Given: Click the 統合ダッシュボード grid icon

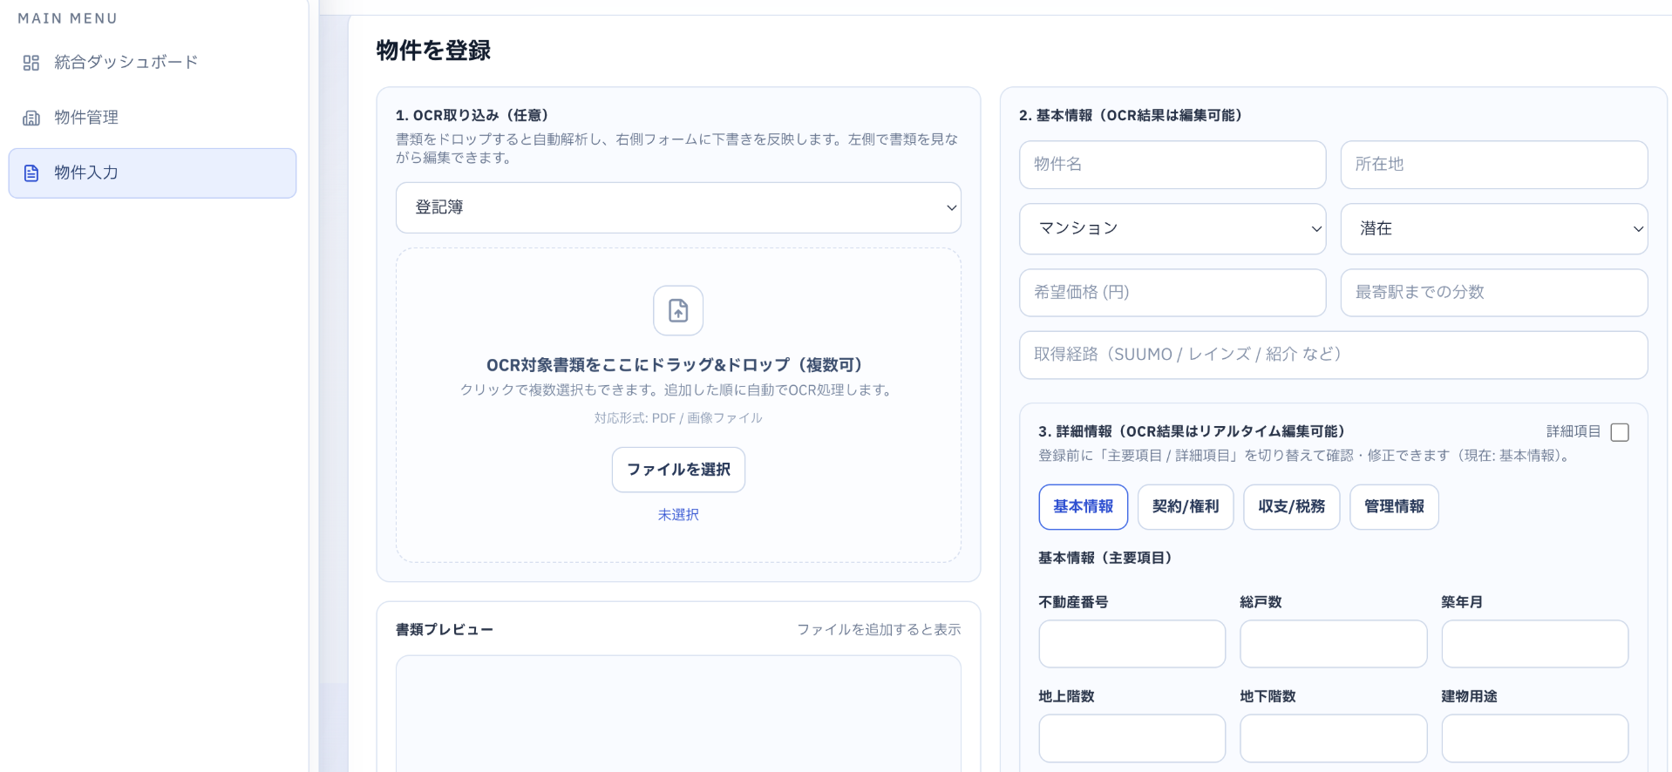Looking at the screenshot, I should pos(31,63).
